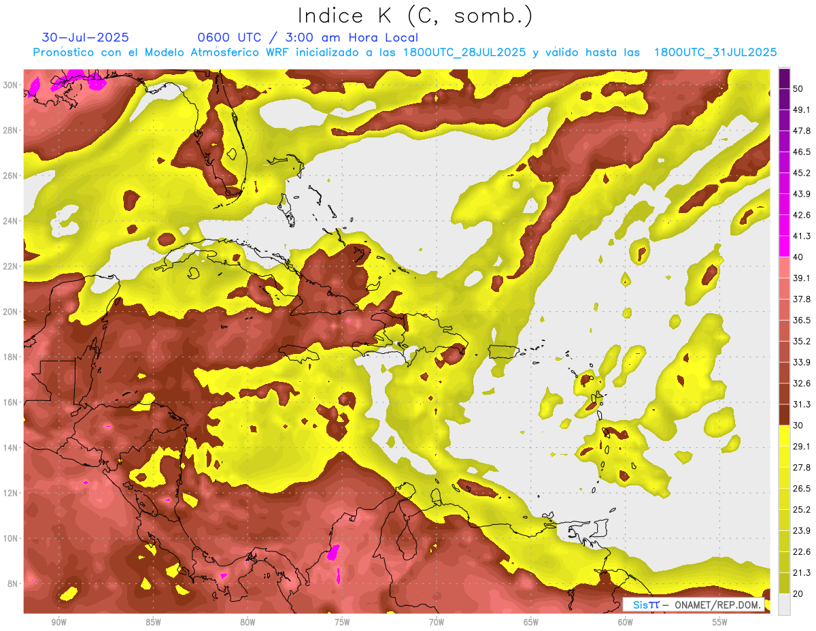The height and width of the screenshot is (631, 816).
Task: Click the legend value '46.5'
Action: click(x=802, y=152)
